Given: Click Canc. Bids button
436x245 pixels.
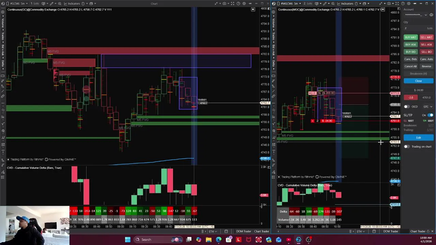Looking at the screenshot, I should coord(410,59).
